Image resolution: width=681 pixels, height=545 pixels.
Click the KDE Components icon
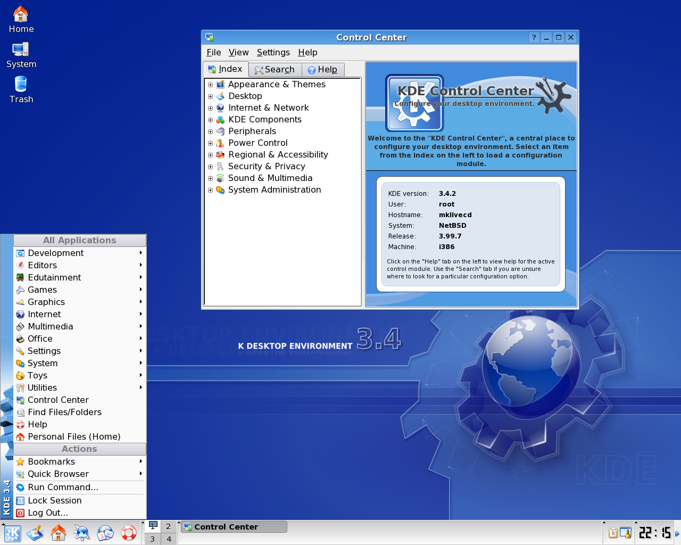[220, 119]
